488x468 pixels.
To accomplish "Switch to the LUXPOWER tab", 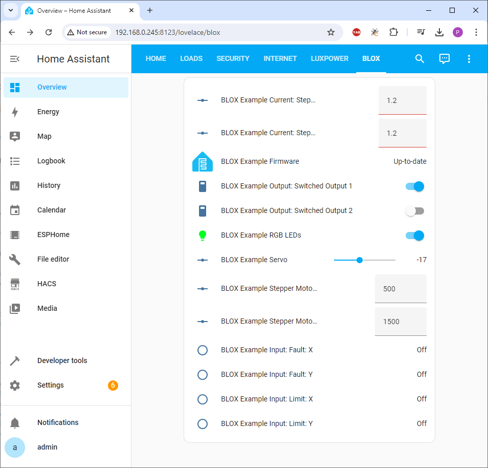I will [x=329, y=58].
